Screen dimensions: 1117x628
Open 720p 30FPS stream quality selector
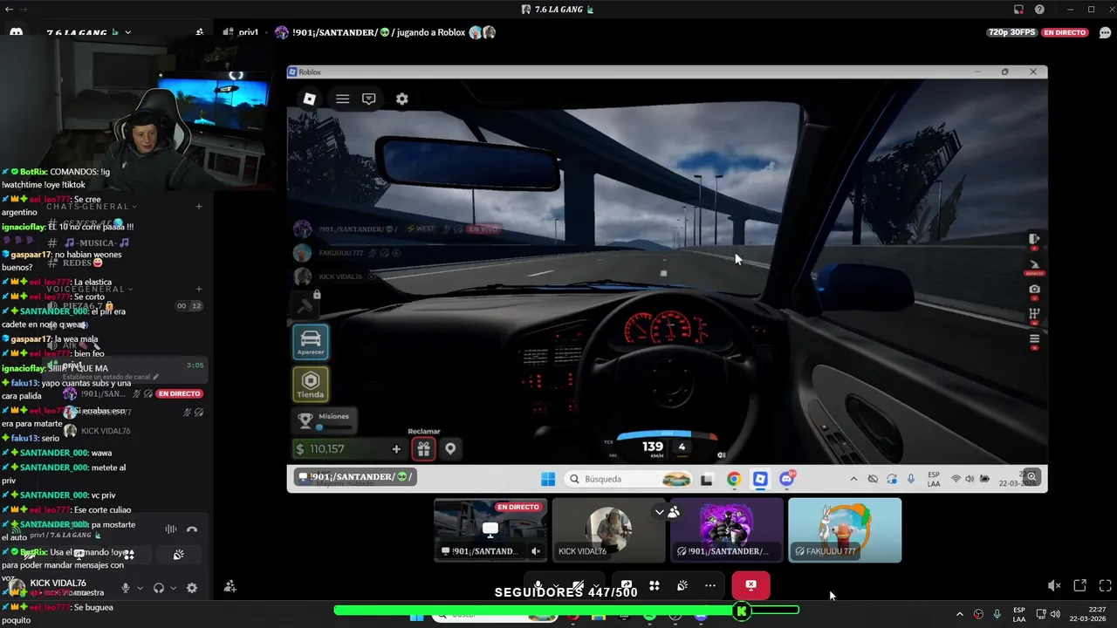pos(1011,32)
